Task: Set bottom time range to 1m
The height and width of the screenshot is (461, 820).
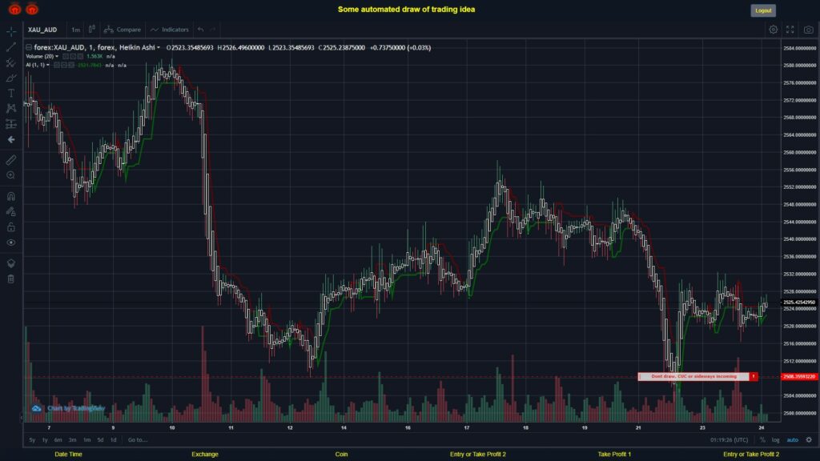Action: click(86, 439)
